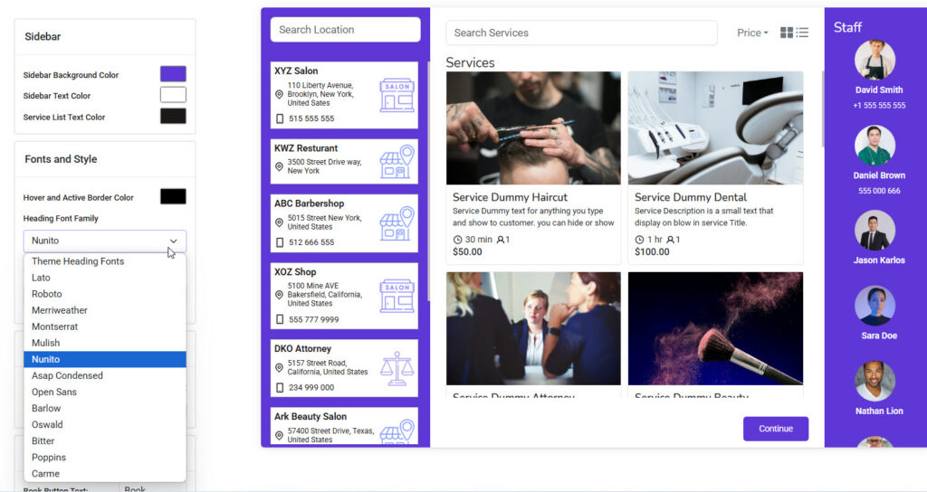The image size is (927, 492).
Task: Choose Asap Condensed font option
Action: pos(105,375)
